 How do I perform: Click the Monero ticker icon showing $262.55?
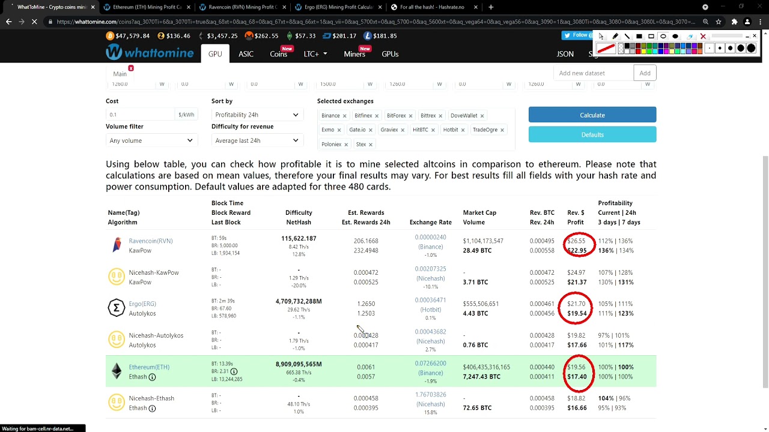pos(249,36)
